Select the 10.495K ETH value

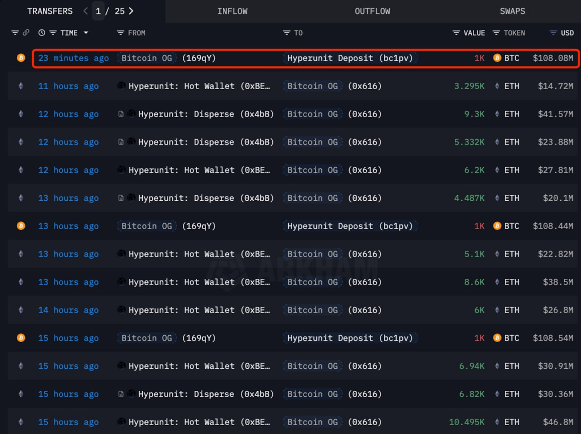(467, 422)
